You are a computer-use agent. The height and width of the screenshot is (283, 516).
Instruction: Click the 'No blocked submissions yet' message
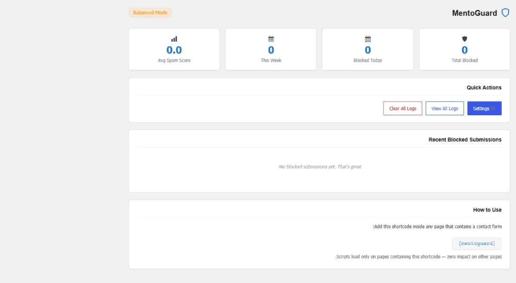click(x=319, y=167)
